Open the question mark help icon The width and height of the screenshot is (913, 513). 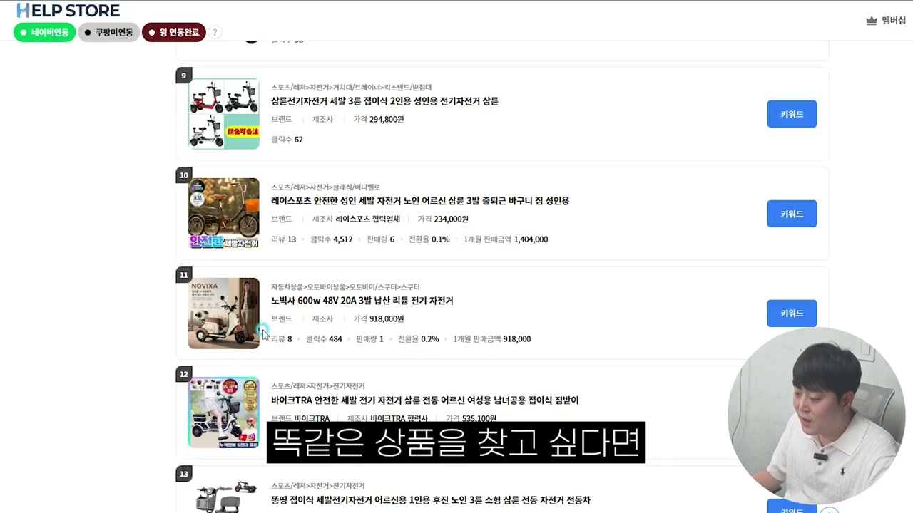pyautogui.click(x=215, y=33)
